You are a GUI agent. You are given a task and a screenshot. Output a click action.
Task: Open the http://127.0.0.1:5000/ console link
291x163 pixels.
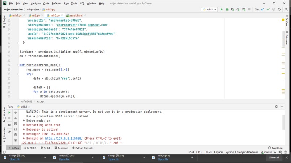[64, 139]
